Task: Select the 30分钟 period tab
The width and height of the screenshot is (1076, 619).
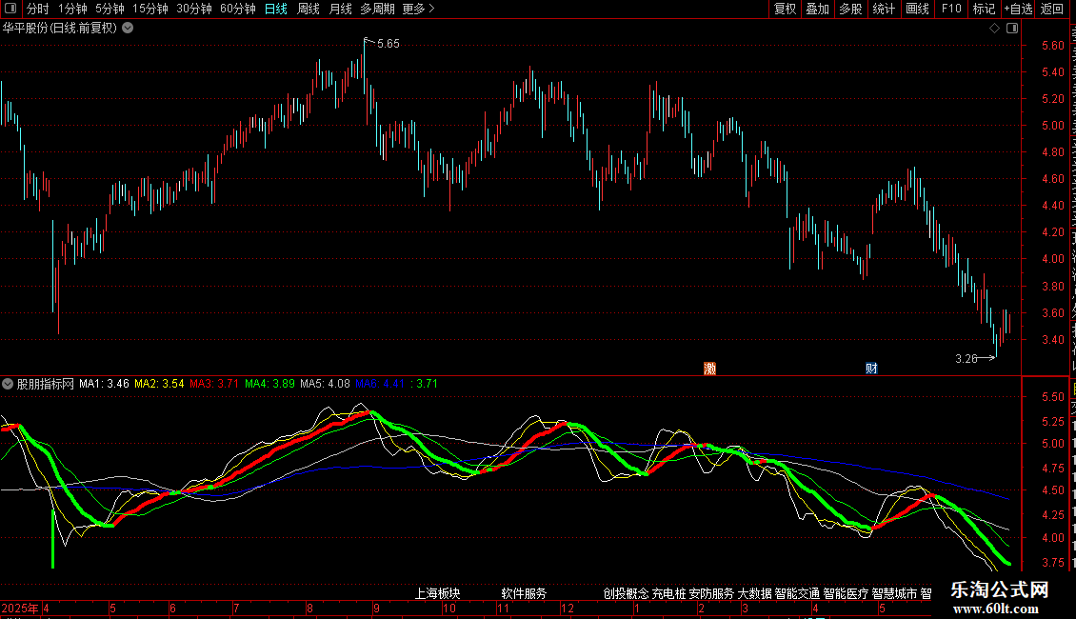Action: click(x=194, y=9)
